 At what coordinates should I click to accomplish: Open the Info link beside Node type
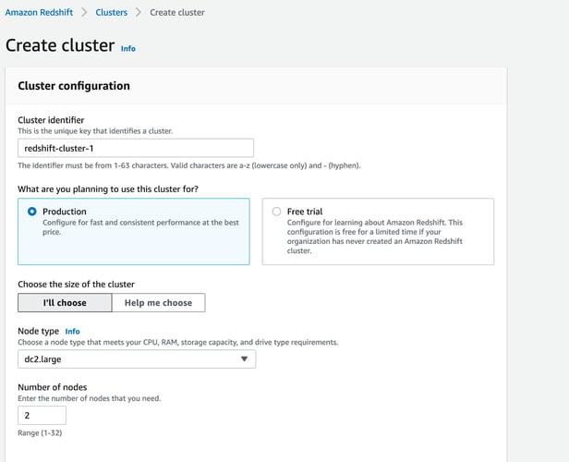pyautogui.click(x=72, y=332)
